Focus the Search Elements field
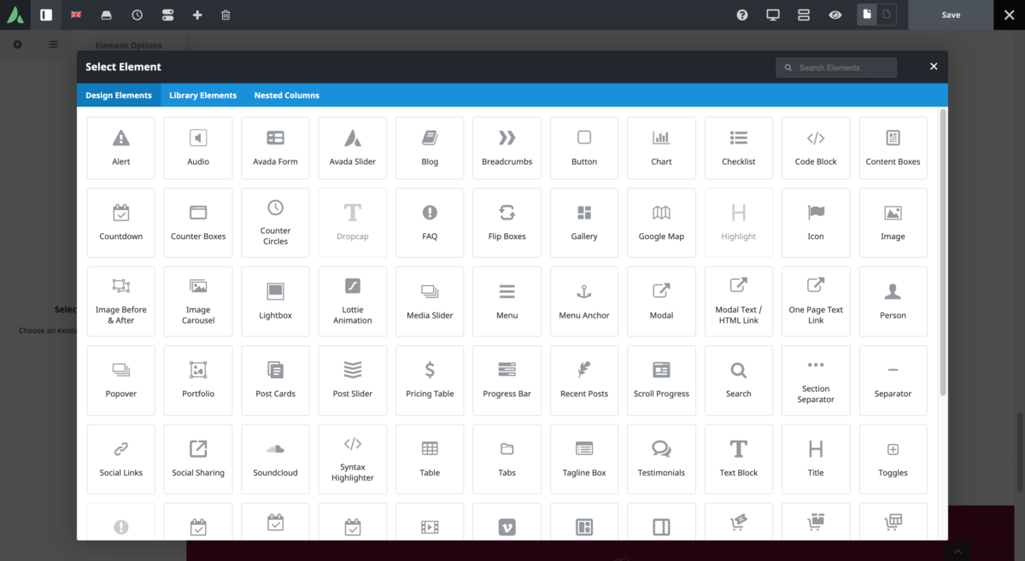 coord(836,67)
